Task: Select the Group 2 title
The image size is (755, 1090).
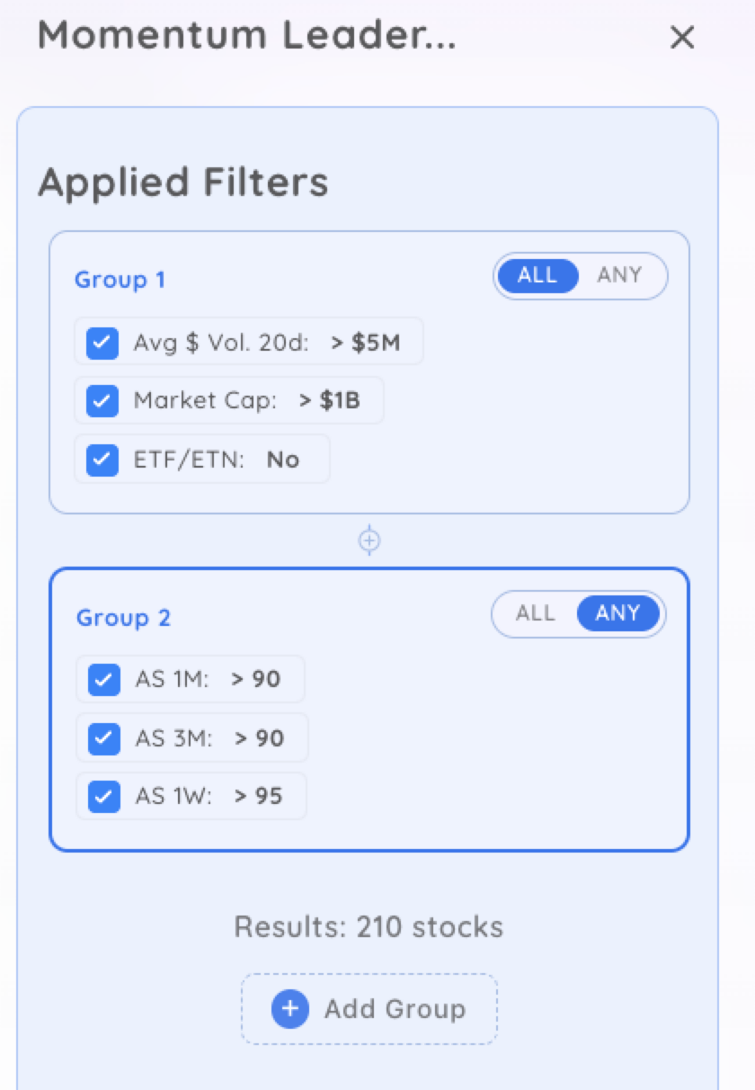Action: click(123, 618)
